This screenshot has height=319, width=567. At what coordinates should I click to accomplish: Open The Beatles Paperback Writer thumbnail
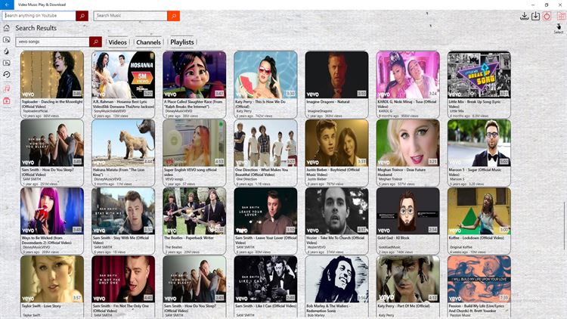pyautogui.click(x=194, y=211)
